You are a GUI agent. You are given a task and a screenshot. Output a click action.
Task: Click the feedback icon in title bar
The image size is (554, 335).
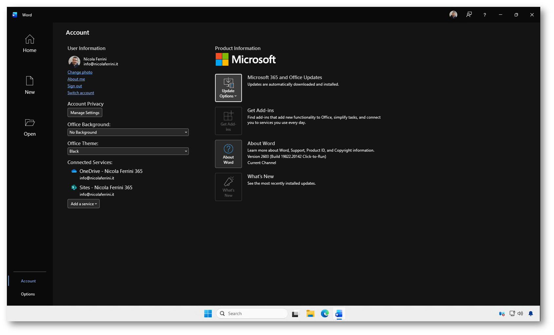click(x=469, y=15)
